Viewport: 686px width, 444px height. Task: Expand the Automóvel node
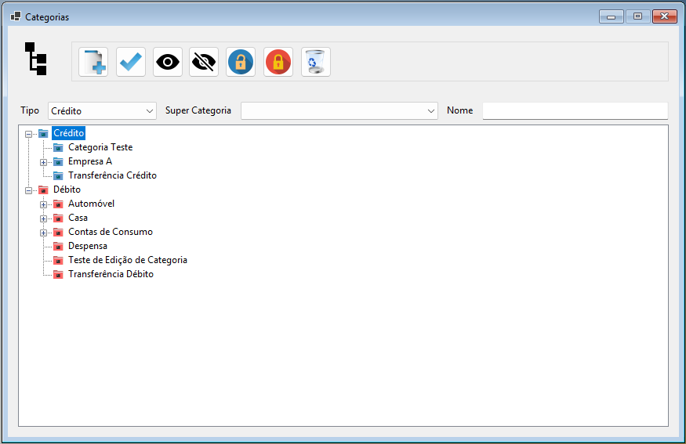tap(43, 204)
